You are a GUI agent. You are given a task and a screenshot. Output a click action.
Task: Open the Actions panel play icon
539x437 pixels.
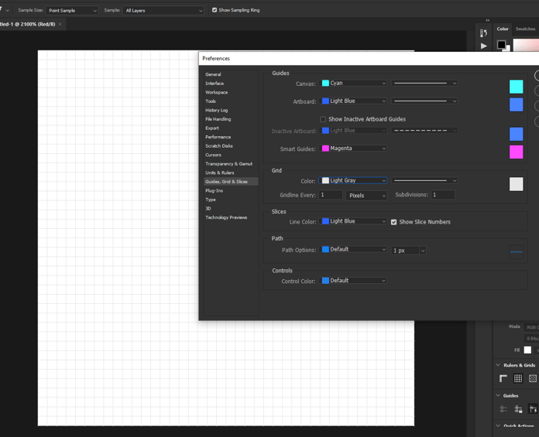pos(483,46)
